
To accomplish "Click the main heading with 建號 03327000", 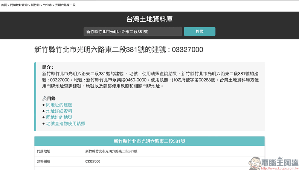I will pos(119,50).
